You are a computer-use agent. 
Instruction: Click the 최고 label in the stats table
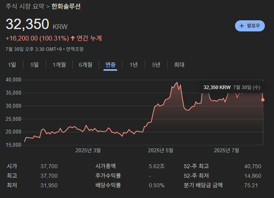pyautogui.click(x=12, y=176)
